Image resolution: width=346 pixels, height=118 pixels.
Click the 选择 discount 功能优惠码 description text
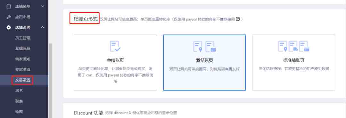pos(141,113)
